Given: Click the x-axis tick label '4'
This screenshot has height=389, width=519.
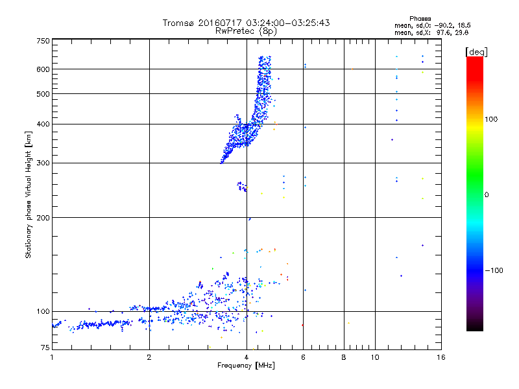Looking at the screenshot, I should pos(247,357).
